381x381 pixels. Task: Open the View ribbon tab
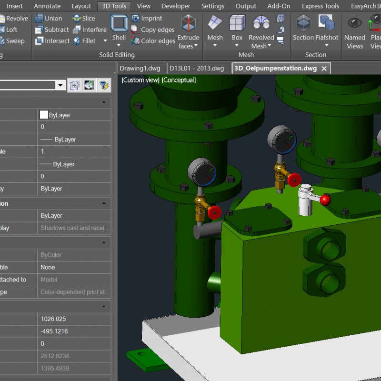(143, 6)
